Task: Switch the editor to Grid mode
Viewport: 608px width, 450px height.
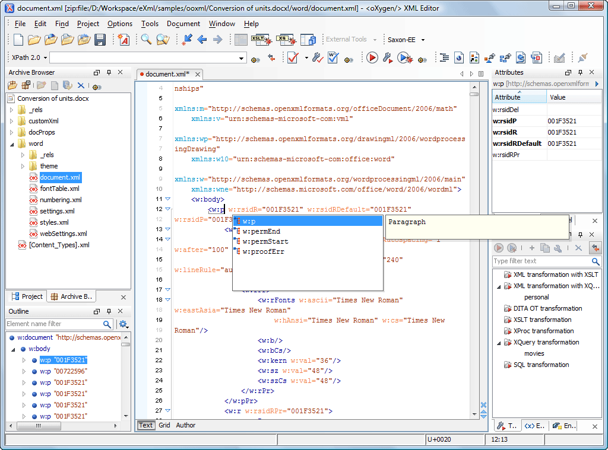Action: (x=164, y=425)
